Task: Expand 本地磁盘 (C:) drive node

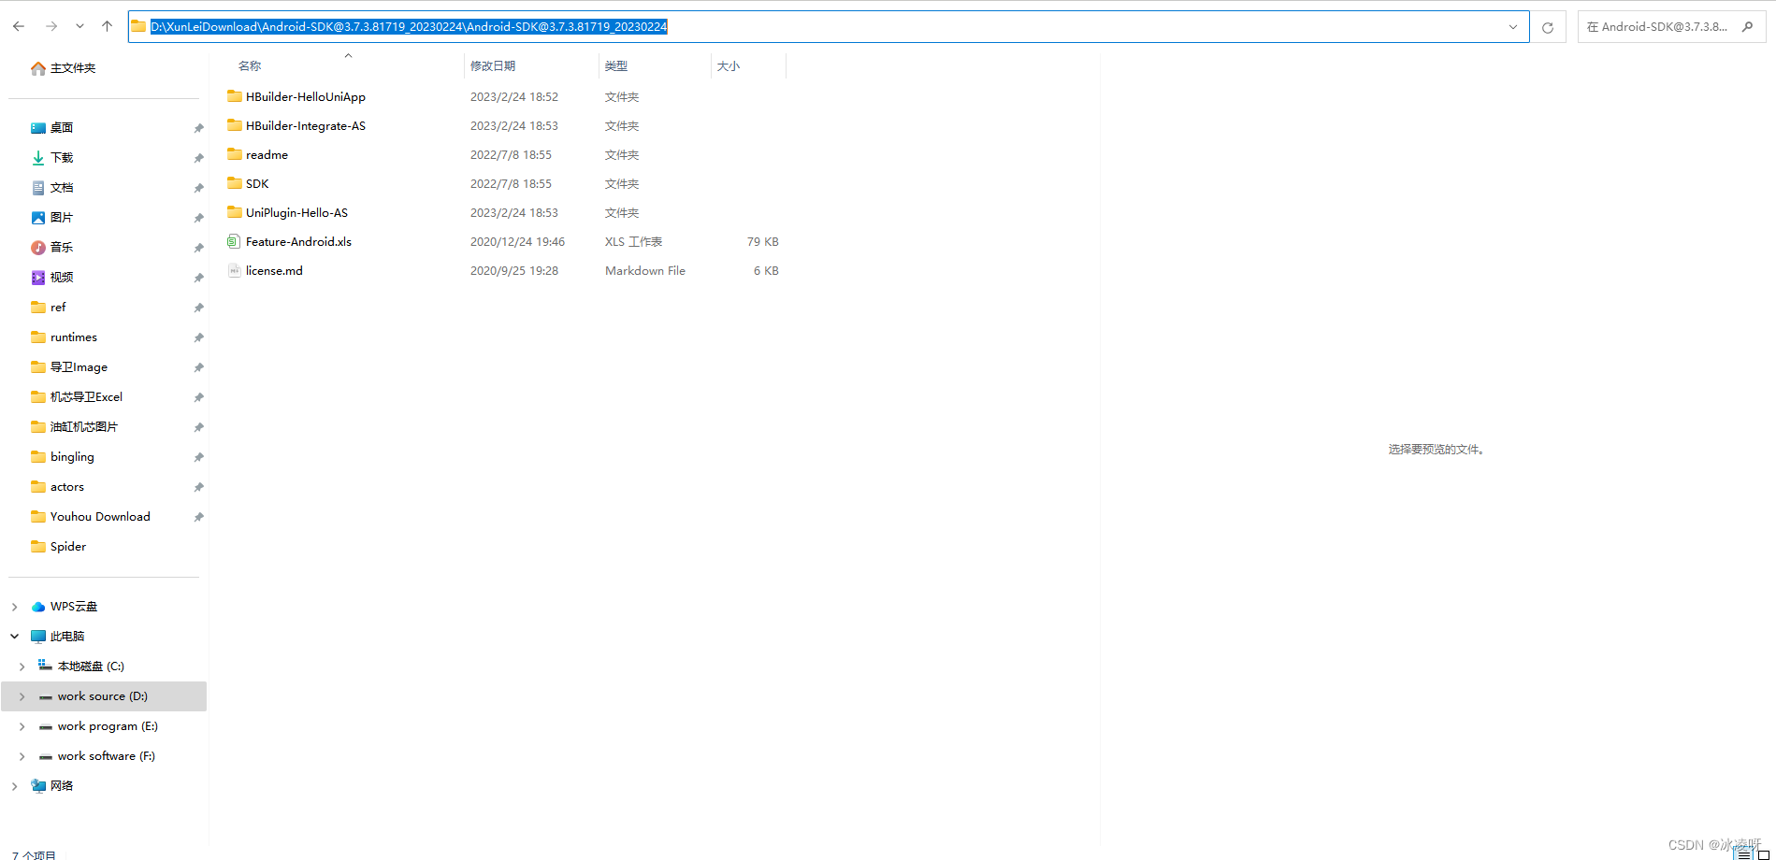Action: 22,666
